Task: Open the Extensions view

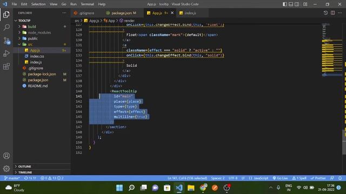Action: tap(6, 66)
